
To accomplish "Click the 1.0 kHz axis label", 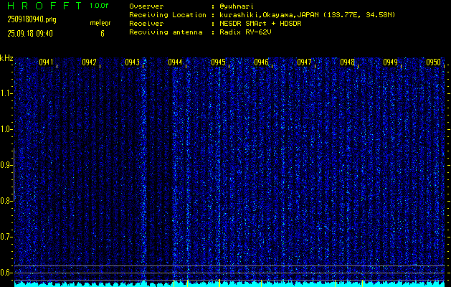I will [x=6, y=129].
